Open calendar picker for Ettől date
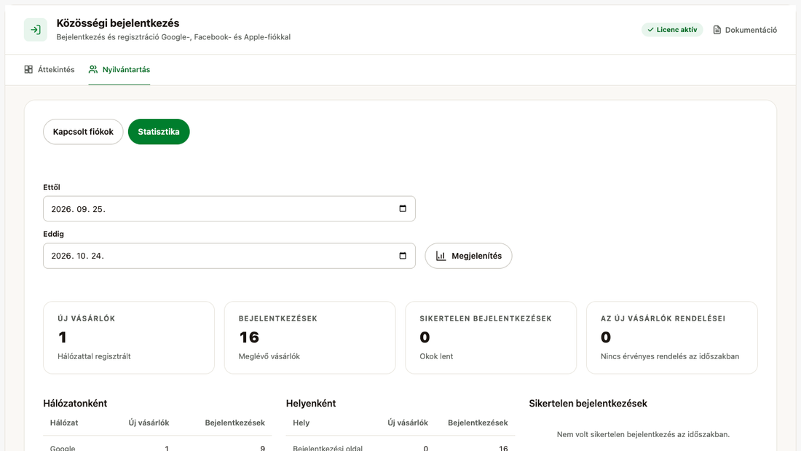Screen dimensions: 801x451 tap(403, 208)
